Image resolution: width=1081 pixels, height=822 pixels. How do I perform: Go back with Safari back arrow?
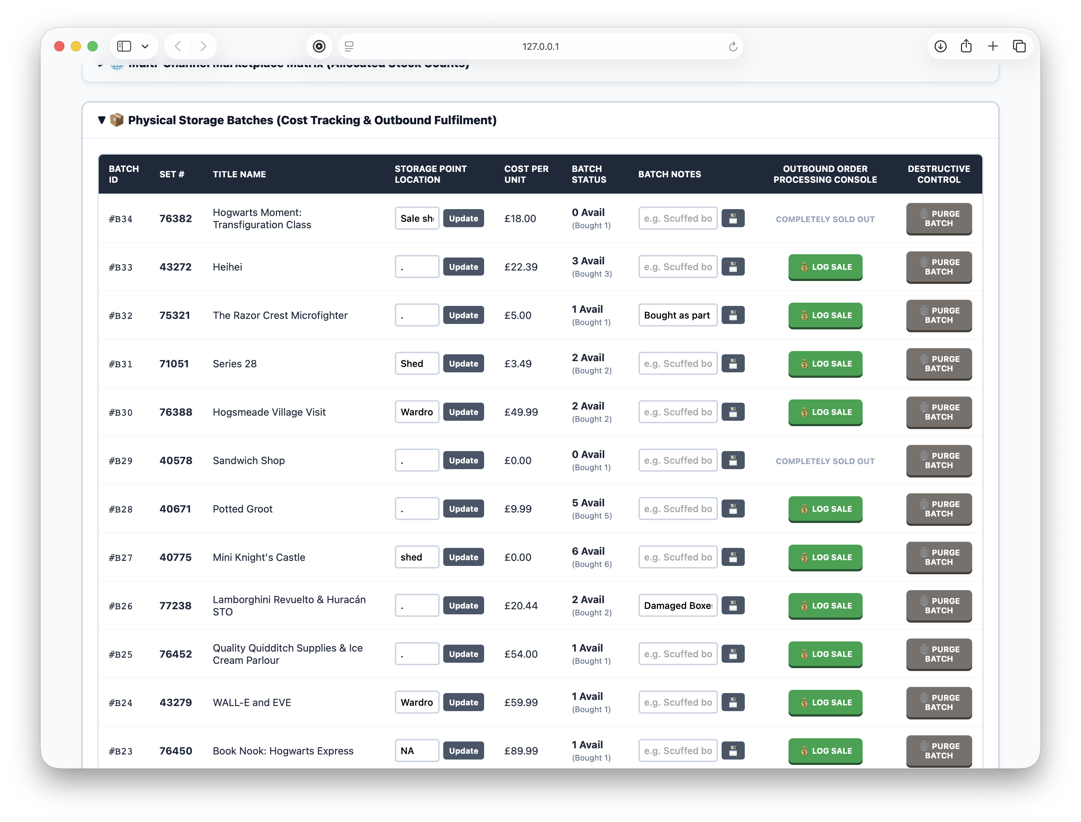(x=178, y=46)
